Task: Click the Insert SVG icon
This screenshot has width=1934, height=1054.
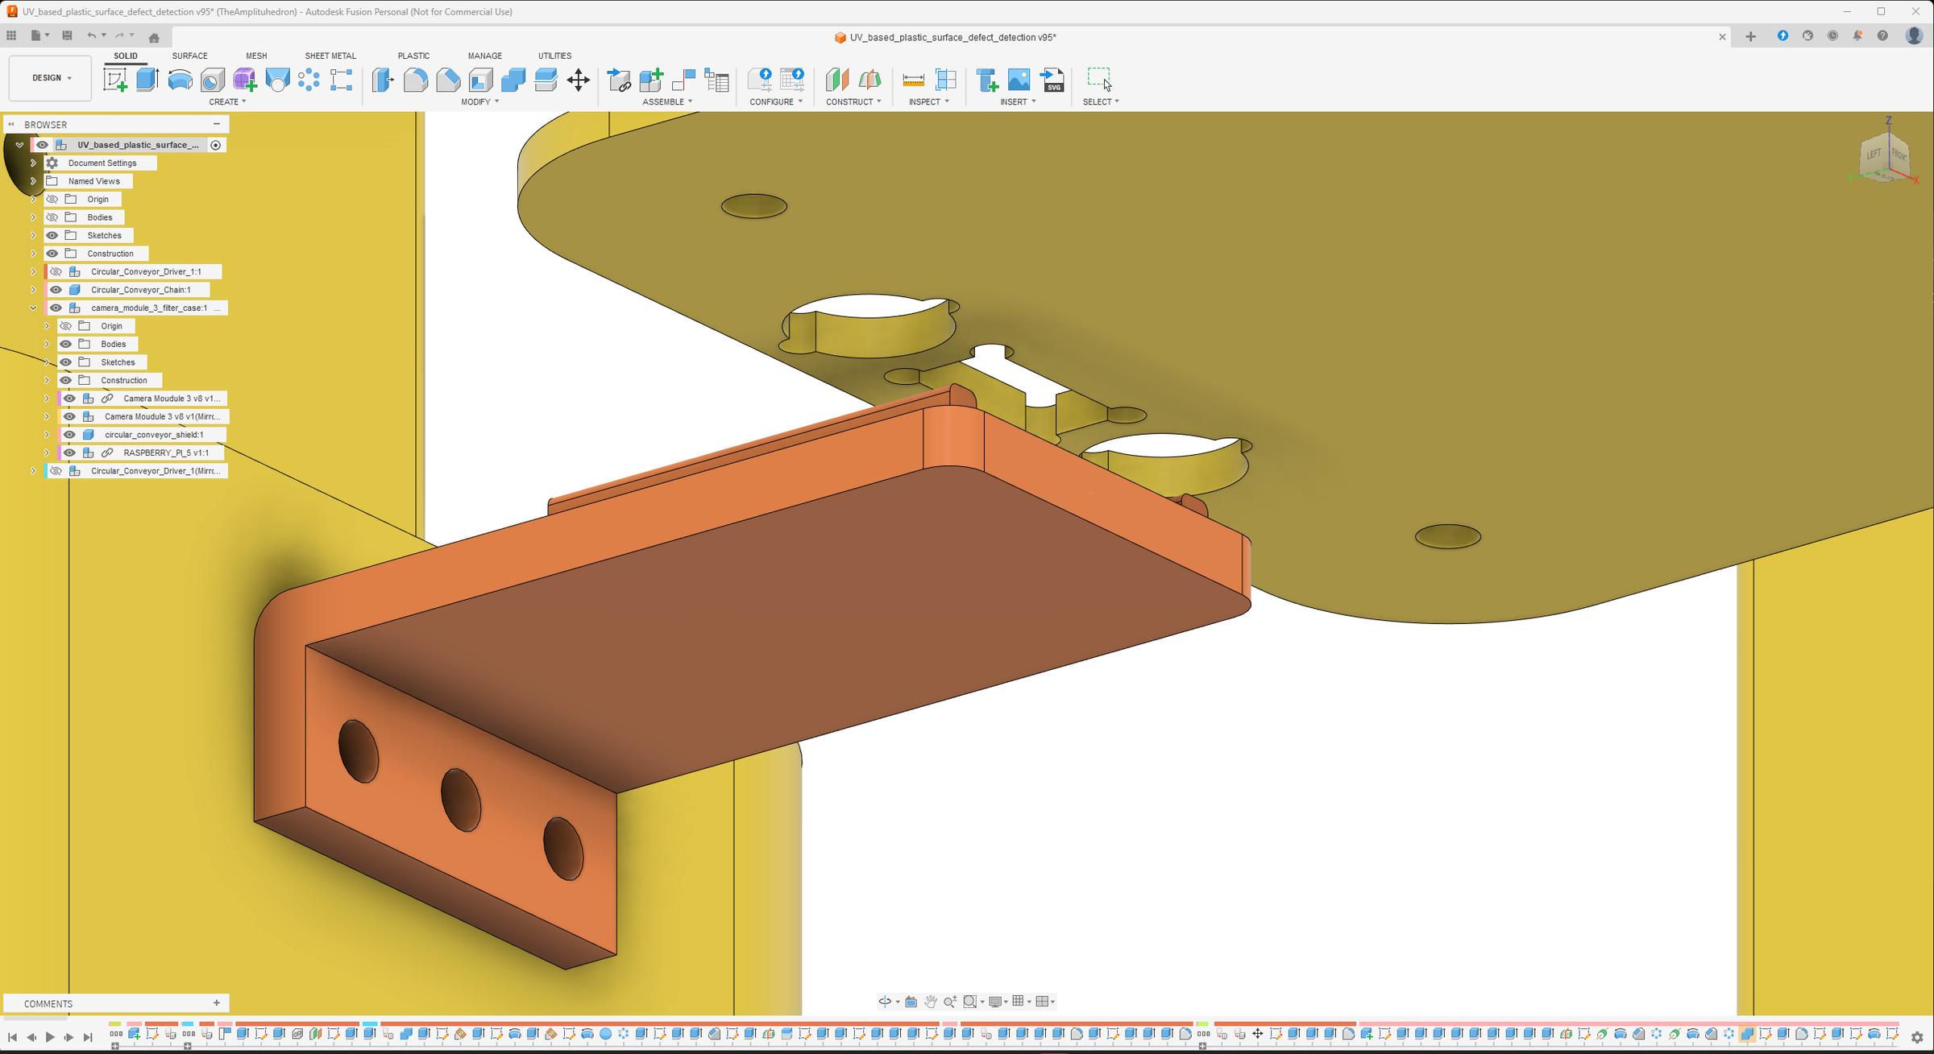Action: point(1052,80)
